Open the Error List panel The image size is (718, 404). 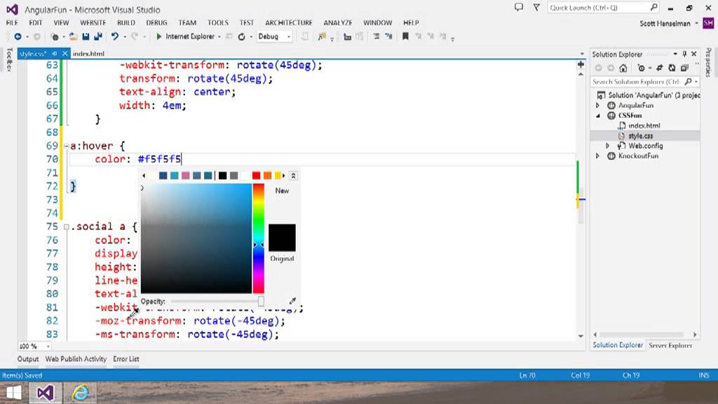click(x=126, y=358)
